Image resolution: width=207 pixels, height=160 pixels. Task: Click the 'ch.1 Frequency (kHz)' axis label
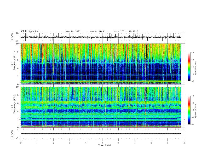click(13, 61)
